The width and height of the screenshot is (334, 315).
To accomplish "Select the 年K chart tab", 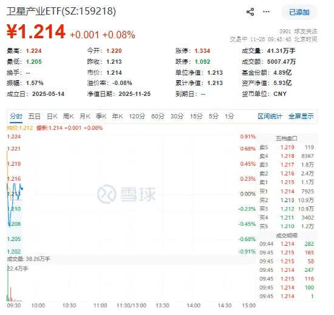I will coord(117,116).
